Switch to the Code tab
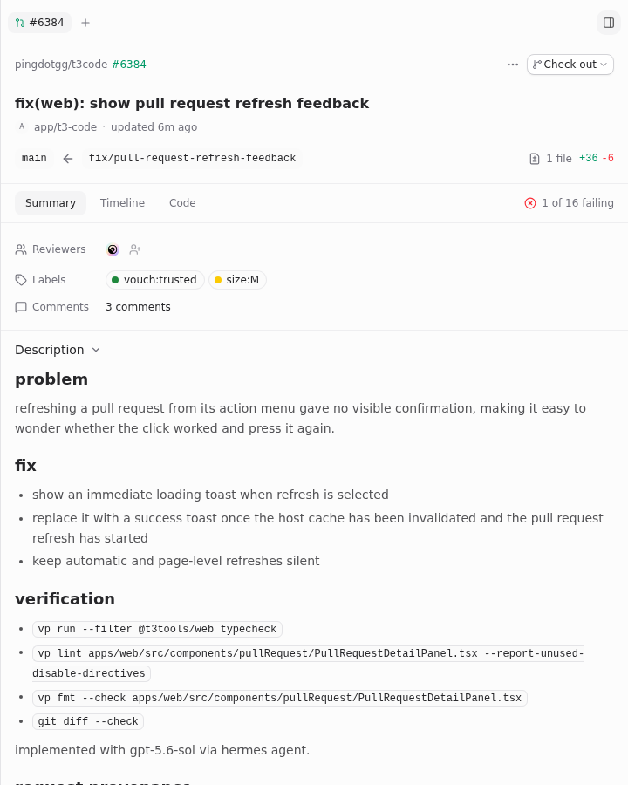Viewport: 628px width, 785px height. pos(182,203)
